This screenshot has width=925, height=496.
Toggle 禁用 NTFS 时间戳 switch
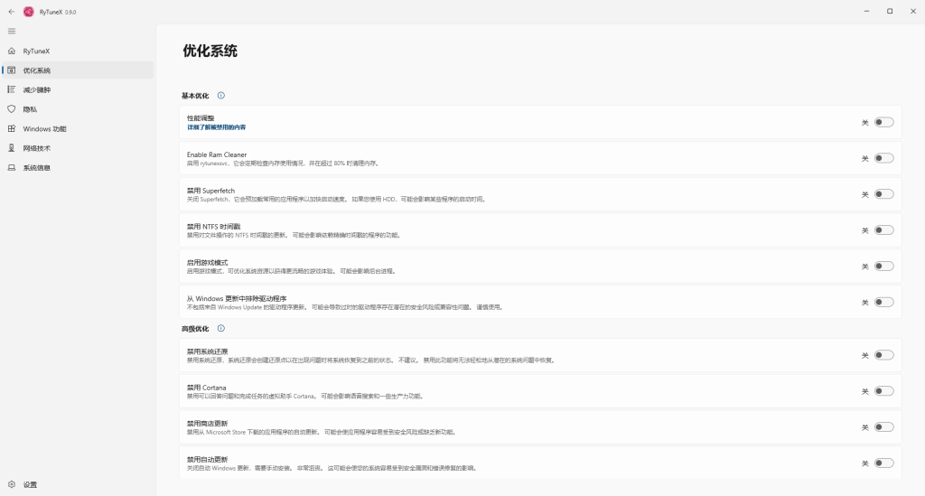[883, 230]
